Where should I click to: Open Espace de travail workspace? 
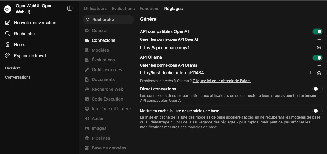pos(30,56)
